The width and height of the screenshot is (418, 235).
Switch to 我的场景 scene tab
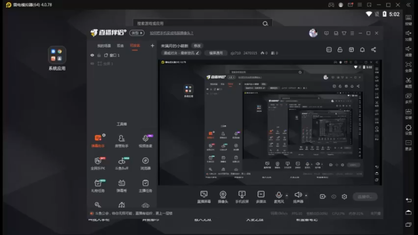(x=104, y=46)
